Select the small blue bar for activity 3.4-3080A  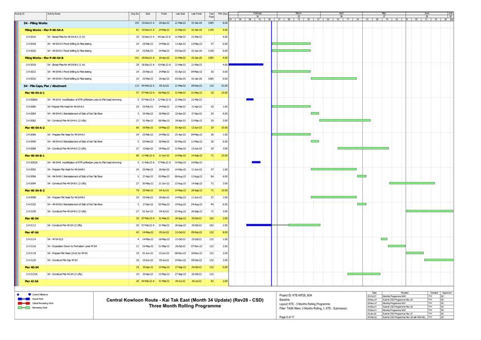tap(250, 100)
